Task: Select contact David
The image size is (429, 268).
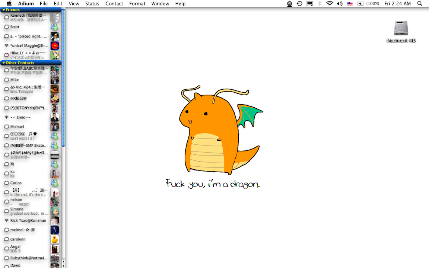Action: pos(31,265)
